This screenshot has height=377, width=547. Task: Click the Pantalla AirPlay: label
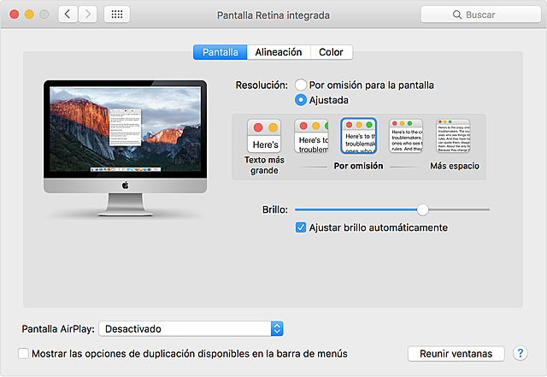[x=58, y=329]
